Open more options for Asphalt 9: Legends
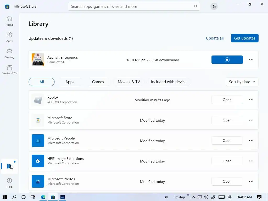The width and height of the screenshot is (268, 201). [251, 60]
